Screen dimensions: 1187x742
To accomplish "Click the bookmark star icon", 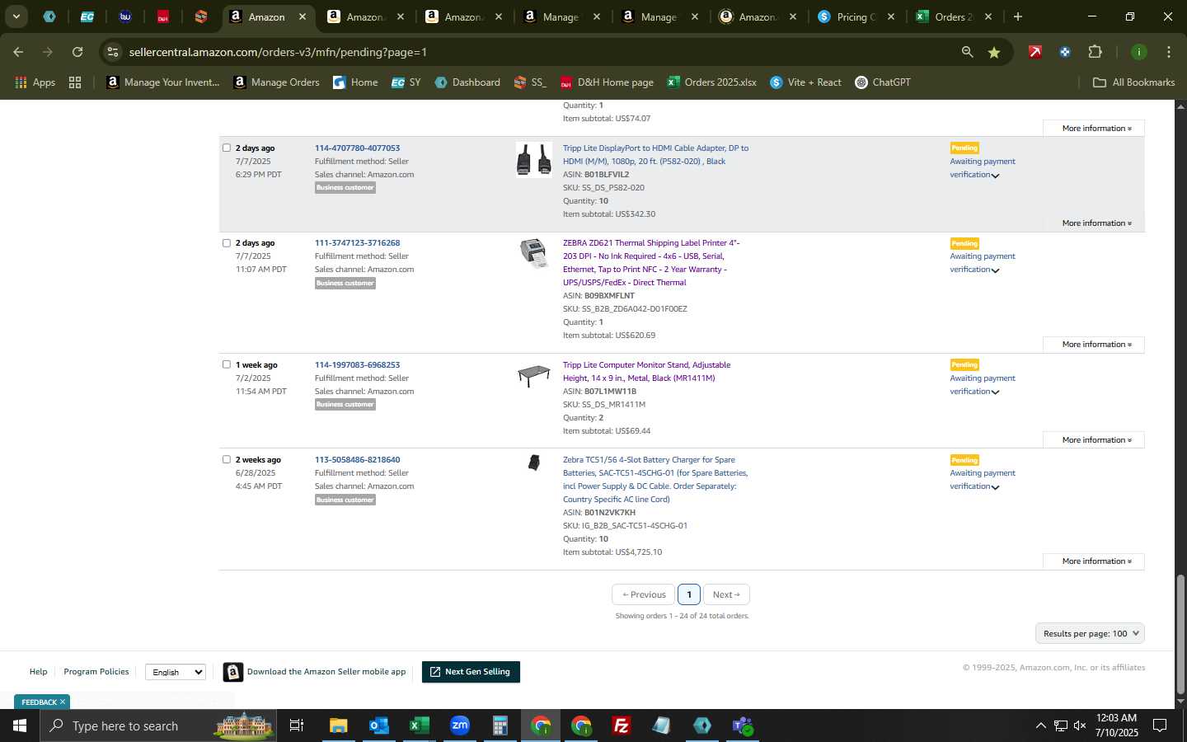I will pos(994,52).
